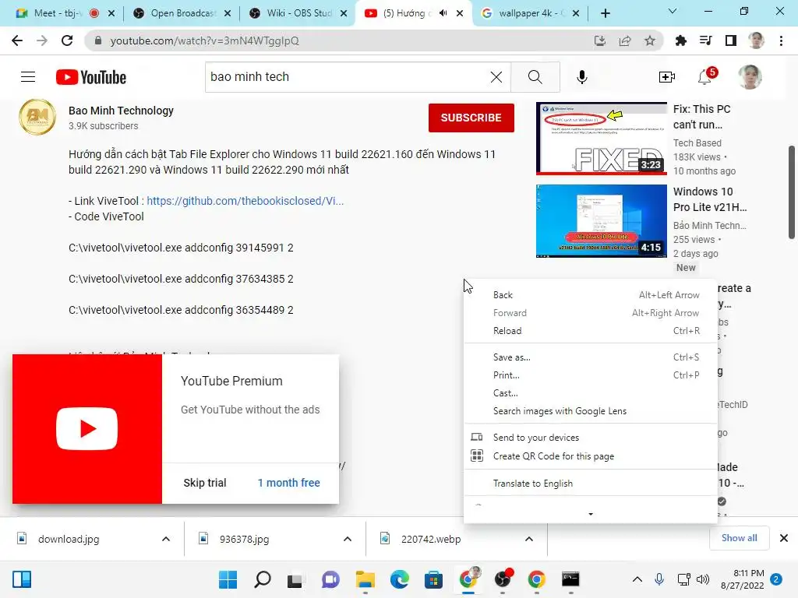Open Chrome three-dot menu
Viewport: 798px width, 598px height.
pos(781,40)
